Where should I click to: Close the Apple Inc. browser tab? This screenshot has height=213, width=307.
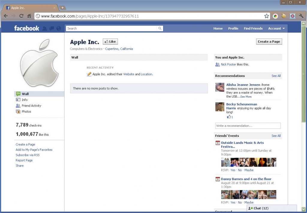pos(55,8)
